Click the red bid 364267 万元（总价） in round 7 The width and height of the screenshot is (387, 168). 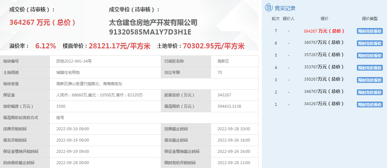[x=324, y=31]
